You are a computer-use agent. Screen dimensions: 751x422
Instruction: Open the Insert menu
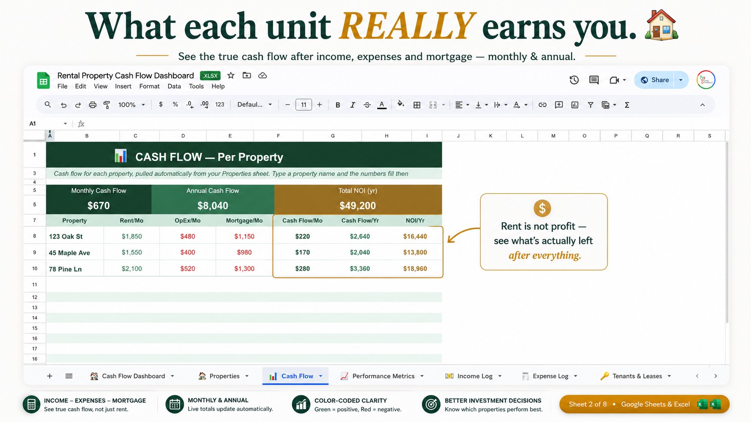[123, 86]
